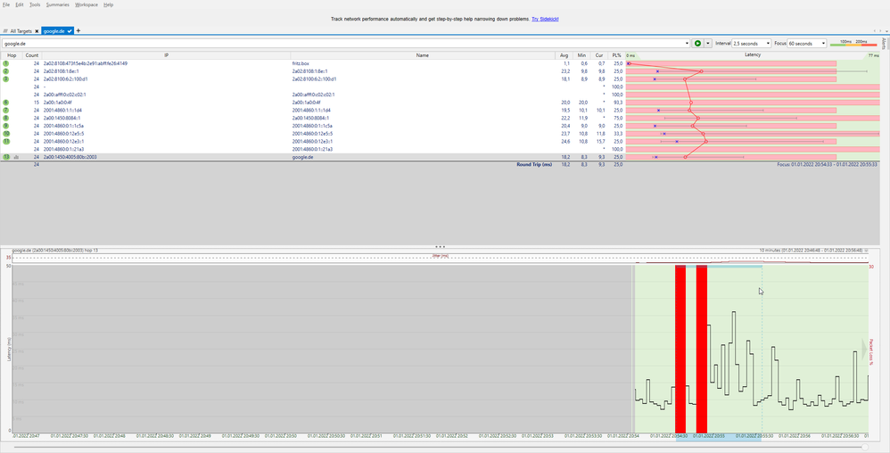Screen dimensions: 890x453
Task: Click the first red packet loss bar
Action: point(680,350)
